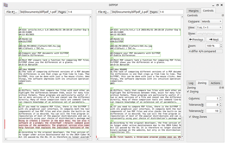Click the Tolerance/R number field
Image resolution: width=227 pixels, height=145 pixels.
(x=213, y=105)
